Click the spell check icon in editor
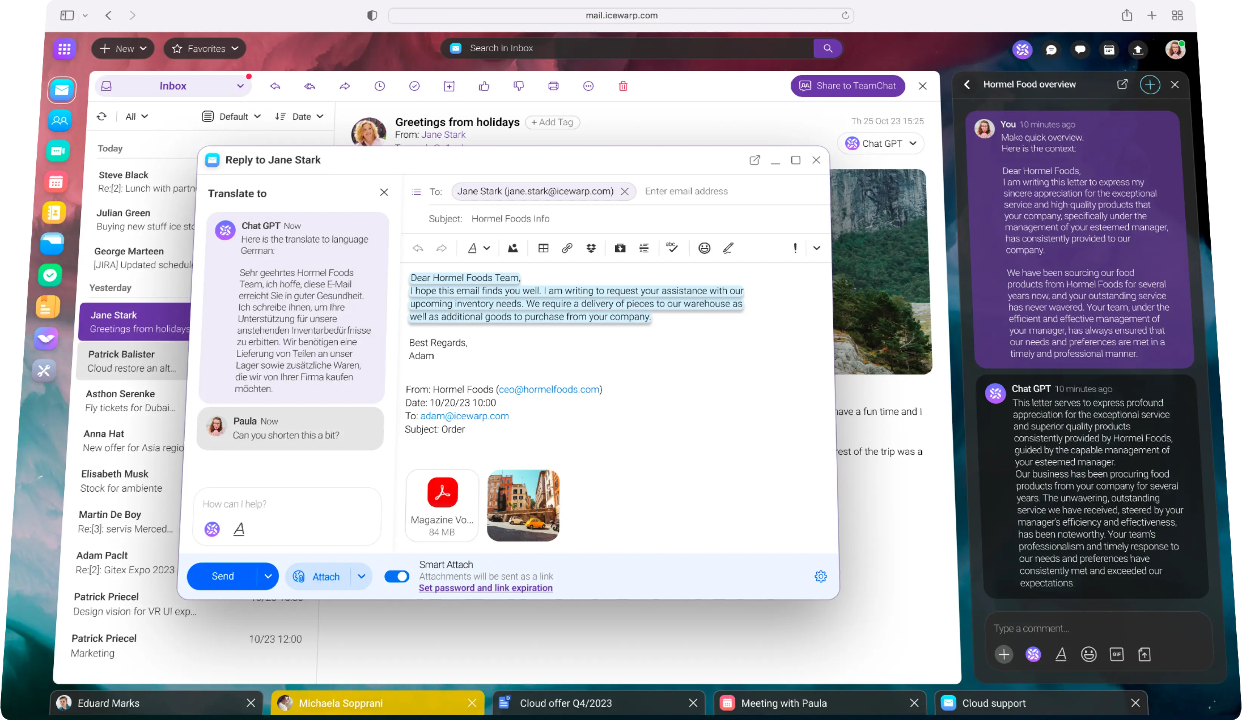The width and height of the screenshot is (1242, 720). (672, 247)
